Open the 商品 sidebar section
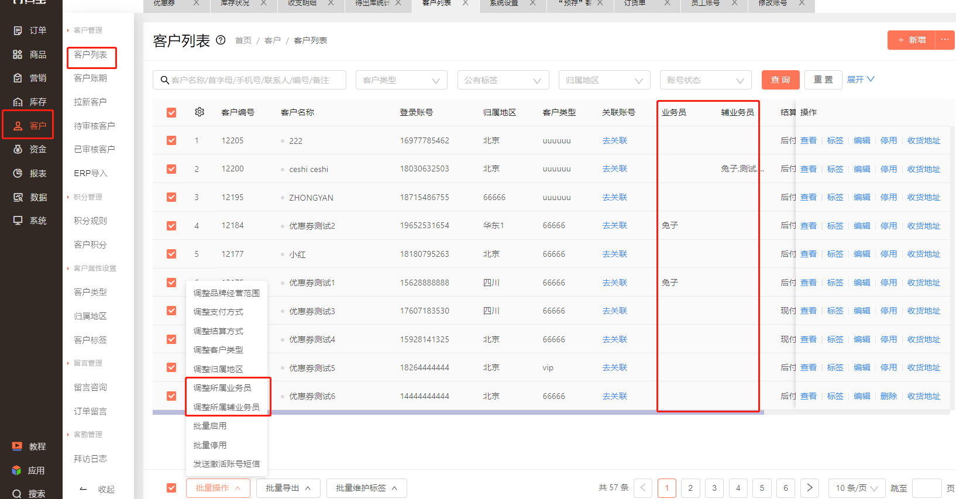 pos(29,54)
